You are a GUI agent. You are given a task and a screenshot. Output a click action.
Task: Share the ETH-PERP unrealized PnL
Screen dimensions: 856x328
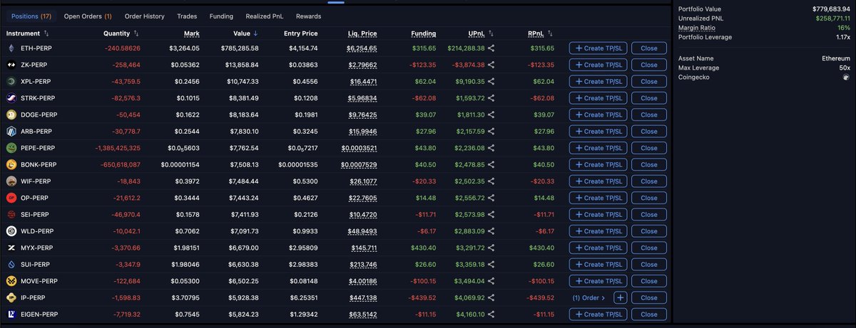pyautogui.click(x=491, y=48)
